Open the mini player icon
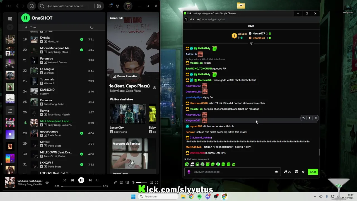 [x=151, y=182]
